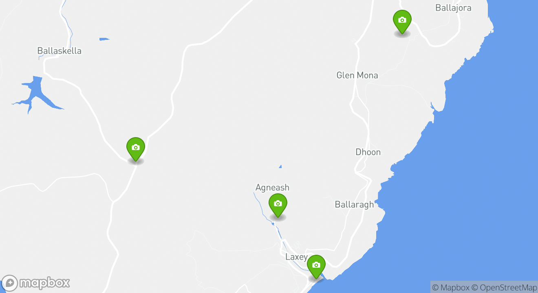Select the Agneash place label

272,188
